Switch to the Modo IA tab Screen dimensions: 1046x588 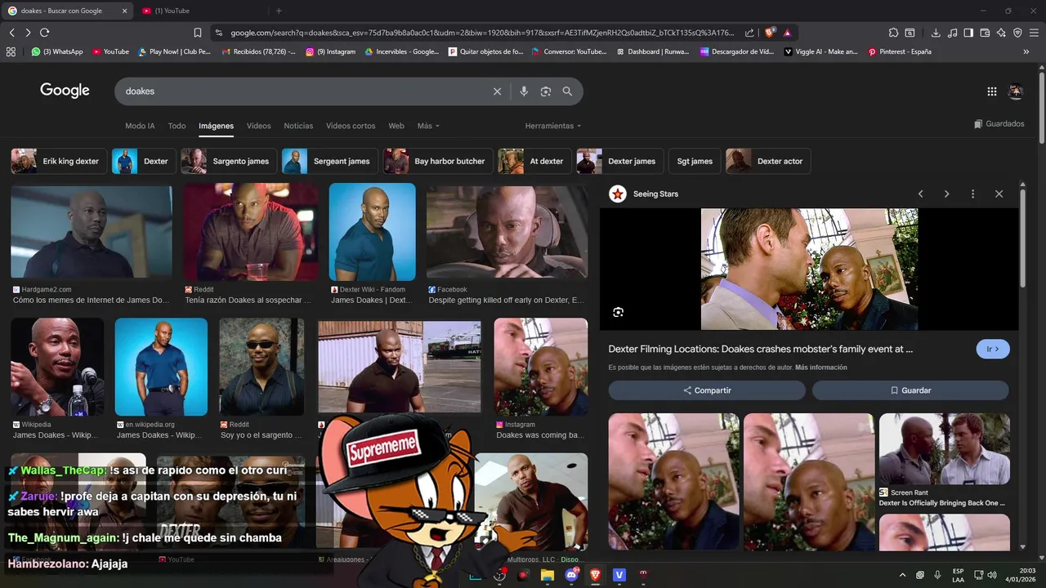coord(140,126)
